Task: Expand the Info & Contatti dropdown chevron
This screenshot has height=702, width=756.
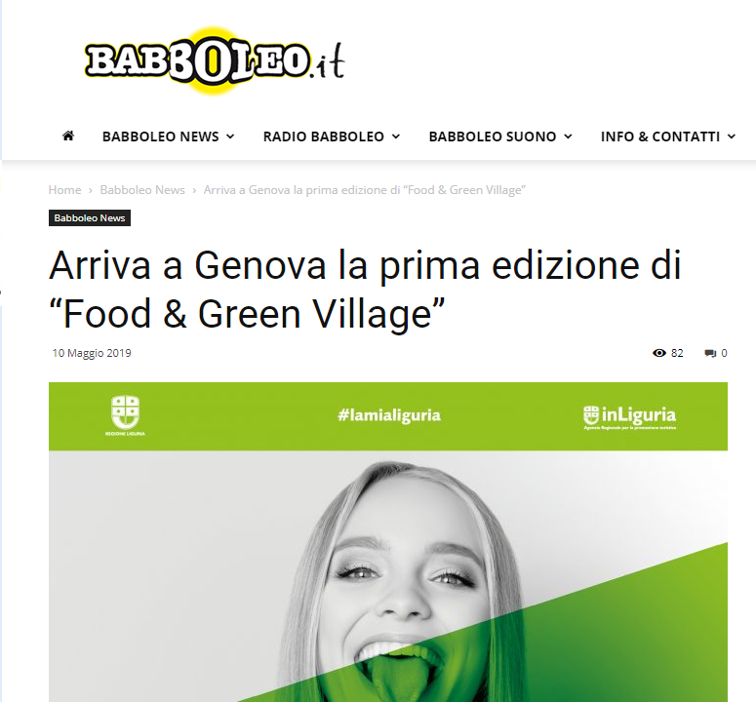Action: click(732, 136)
